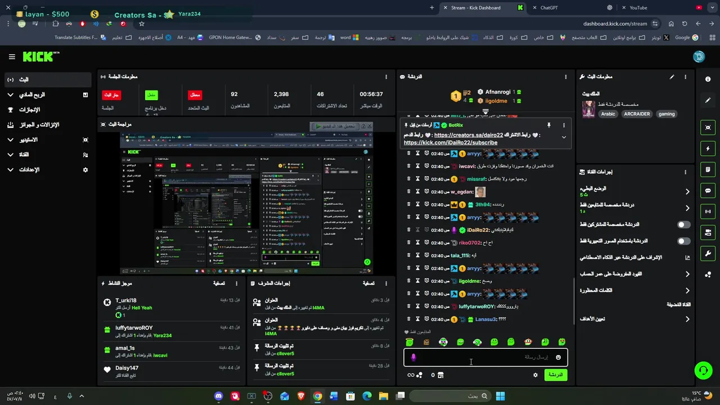Open Discord from the Windows taskbar

tap(218, 396)
